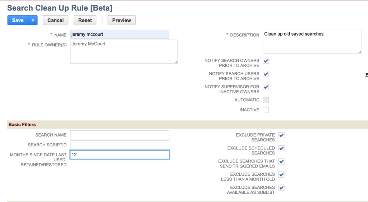
Task: Edit the Name input field
Action: [119, 35]
